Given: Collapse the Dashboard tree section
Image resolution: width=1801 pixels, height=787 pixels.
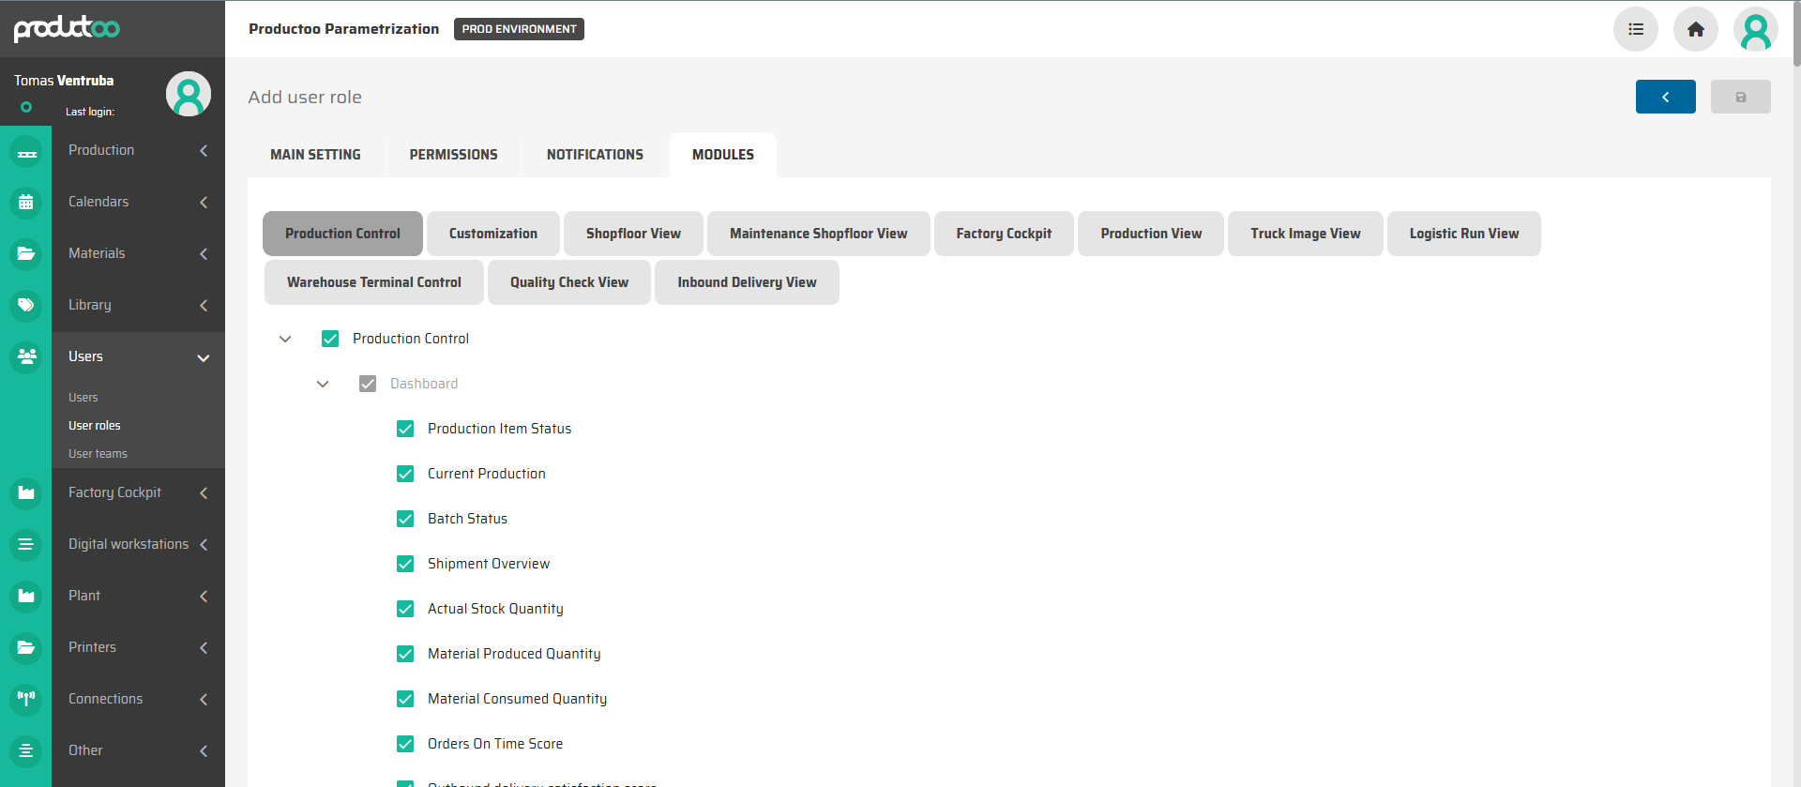Looking at the screenshot, I should [323, 384].
